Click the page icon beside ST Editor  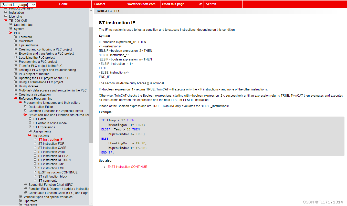(30, 119)
